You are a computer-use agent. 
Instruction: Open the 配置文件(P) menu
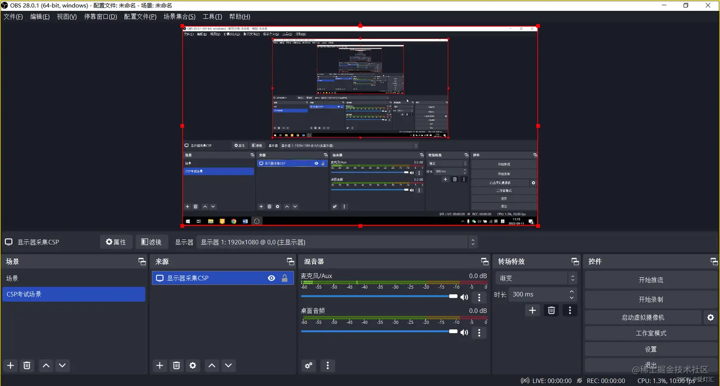pyautogui.click(x=140, y=17)
